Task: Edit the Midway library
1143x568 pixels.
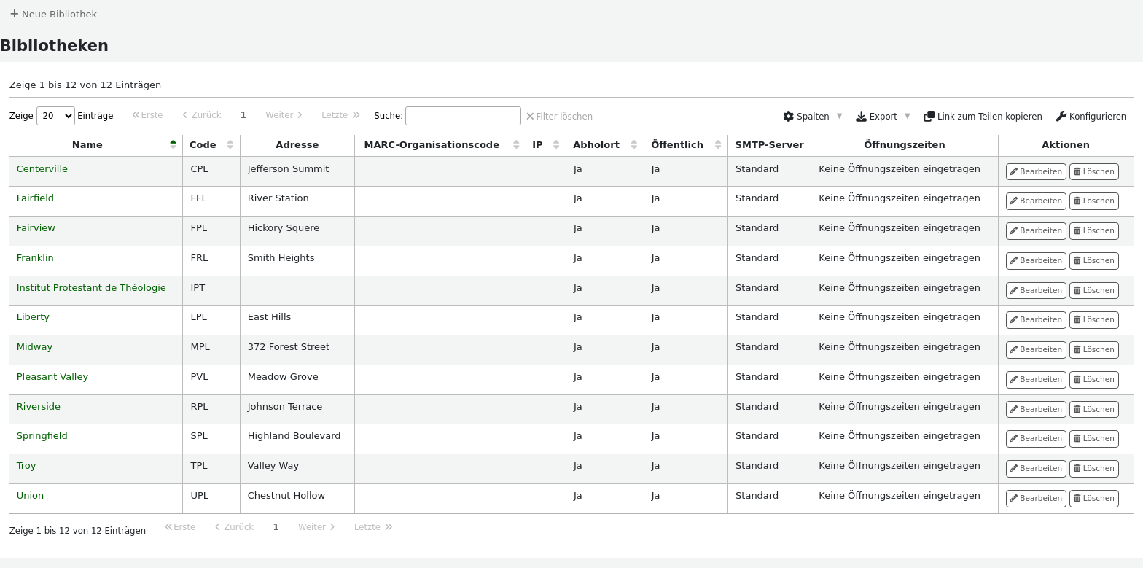Action: click(x=1036, y=349)
